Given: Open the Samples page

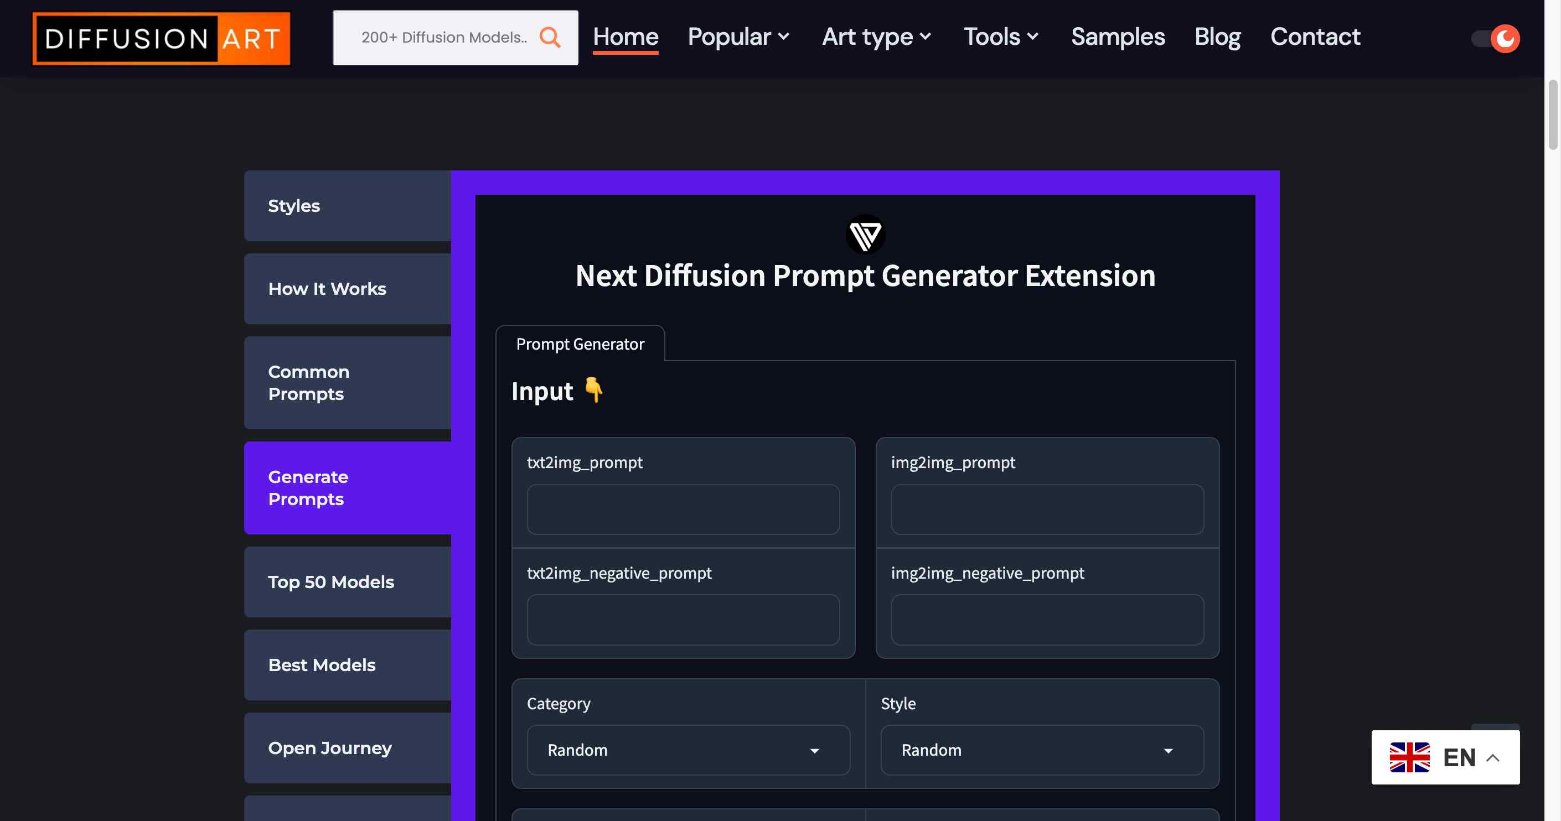Looking at the screenshot, I should pyautogui.click(x=1118, y=37).
